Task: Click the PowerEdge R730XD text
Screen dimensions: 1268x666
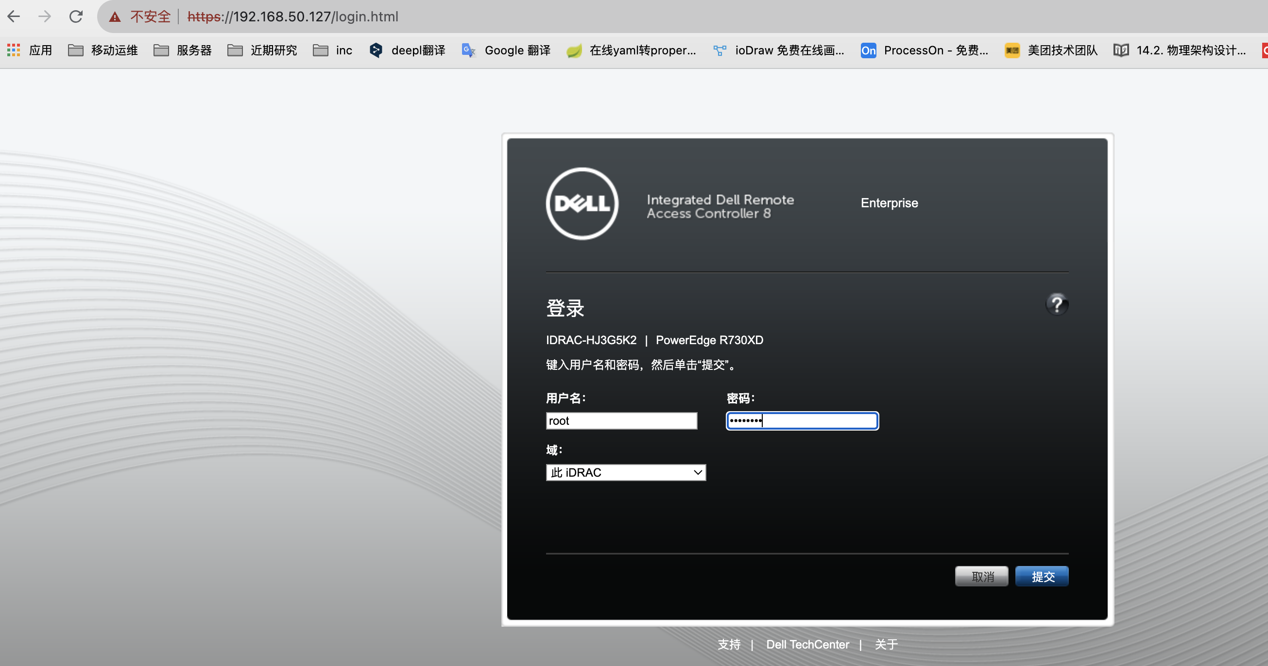Action: tap(709, 340)
